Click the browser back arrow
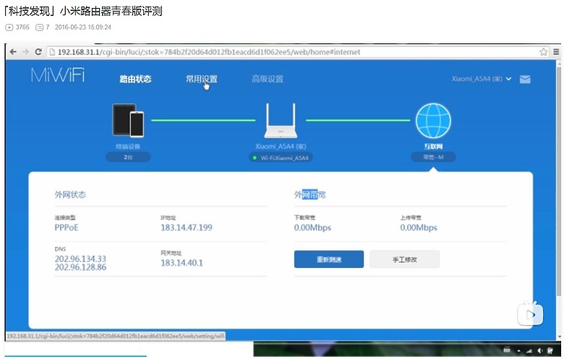The height and width of the screenshot is (359, 564). click(13, 52)
